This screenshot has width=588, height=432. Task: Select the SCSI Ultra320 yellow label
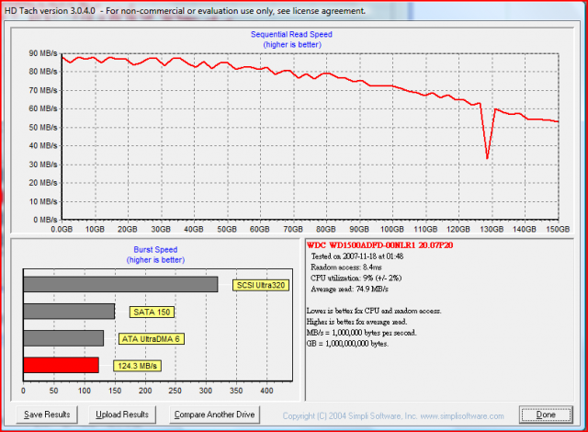[x=261, y=285]
